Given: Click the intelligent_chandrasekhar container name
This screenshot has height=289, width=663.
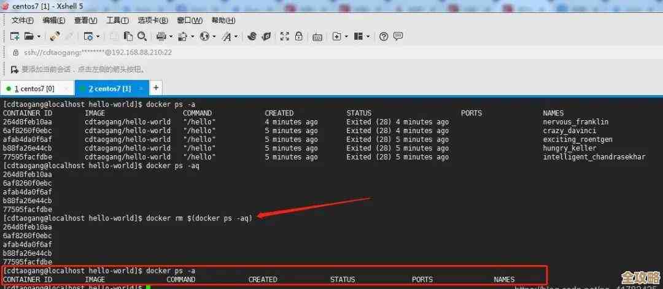Looking at the screenshot, I should click(594, 157).
